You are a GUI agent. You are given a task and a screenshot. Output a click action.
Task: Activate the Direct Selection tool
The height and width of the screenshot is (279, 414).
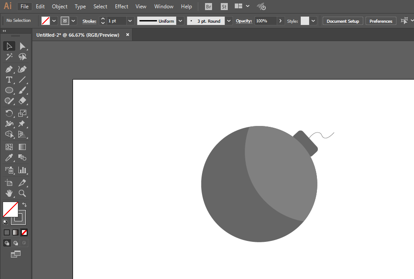22,46
